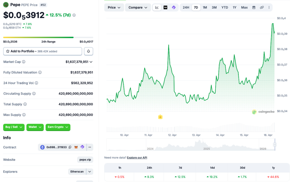Select the line chart view toggle
290x182 pixels.
point(157,7)
